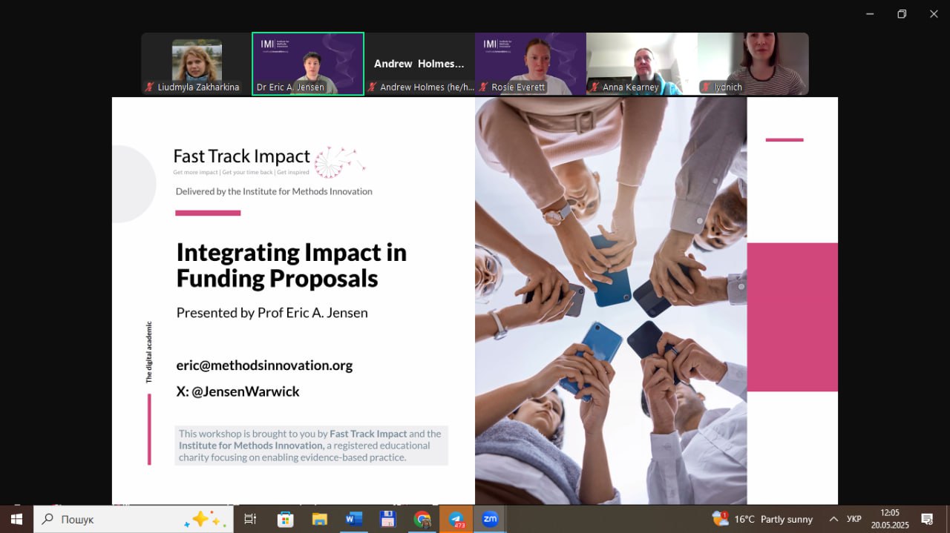Click the Dr Eric A. Jensen name label
This screenshot has width=950, height=533.
290,87
